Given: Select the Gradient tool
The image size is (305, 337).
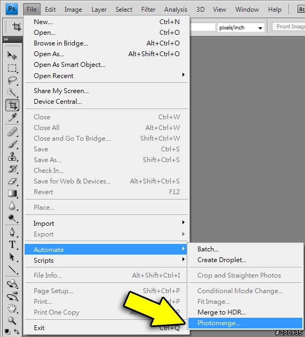Looking at the screenshot, I should (12, 193).
